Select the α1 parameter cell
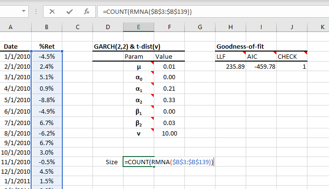 (x=138, y=88)
